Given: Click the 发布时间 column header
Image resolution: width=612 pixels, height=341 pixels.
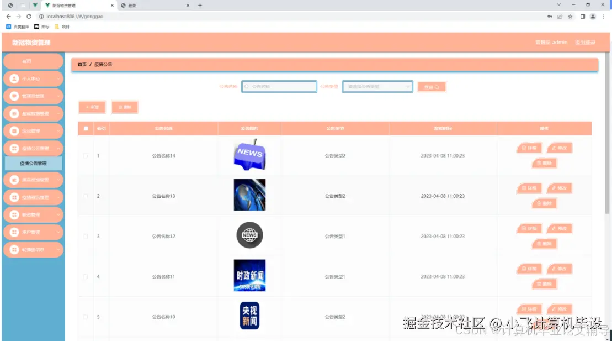Looking at the screenshot, I should pyautogui.click(x=443, y=128).
